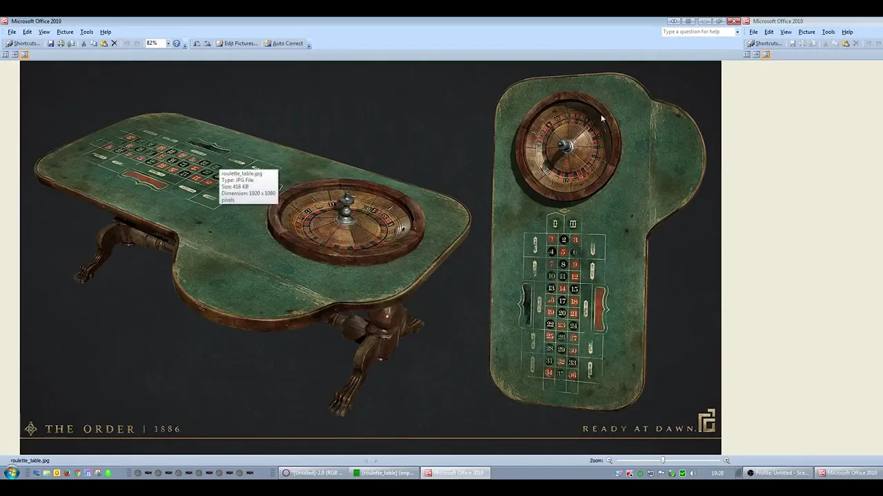Click the Paste icon in the second Office window
This screenshot has width=883, height=496.
tap(846, 43)
